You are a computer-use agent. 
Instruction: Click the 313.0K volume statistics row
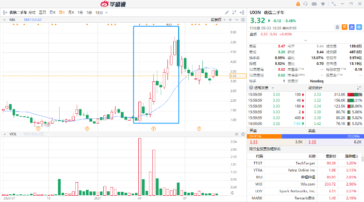click(335, 95)
